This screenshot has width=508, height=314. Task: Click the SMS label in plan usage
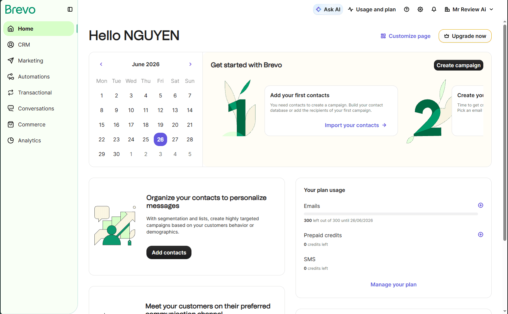310,259
